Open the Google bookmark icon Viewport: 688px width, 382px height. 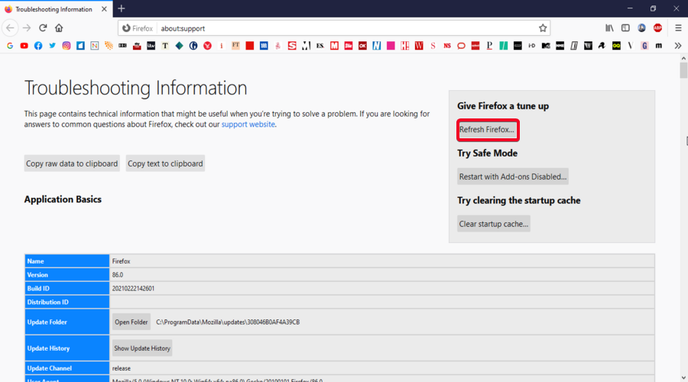(x=10, y=46)
